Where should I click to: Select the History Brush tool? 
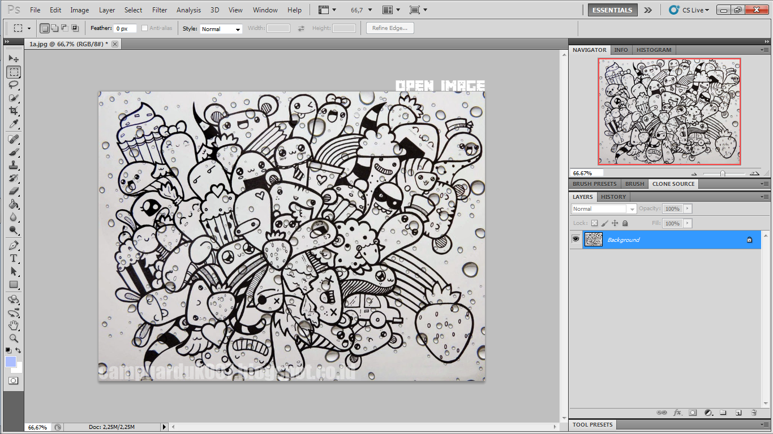(x=14, y=178)
